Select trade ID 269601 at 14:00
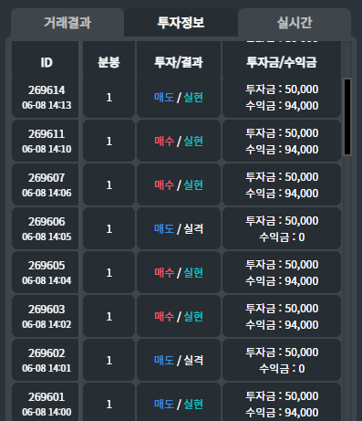This screenshot has width=362, height=421. point(46,402)
